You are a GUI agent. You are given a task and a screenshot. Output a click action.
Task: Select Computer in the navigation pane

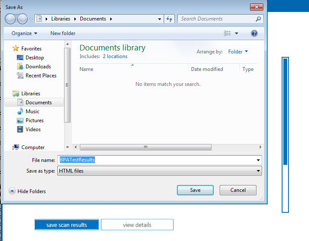pyautogui.click(x=33, y=147)
